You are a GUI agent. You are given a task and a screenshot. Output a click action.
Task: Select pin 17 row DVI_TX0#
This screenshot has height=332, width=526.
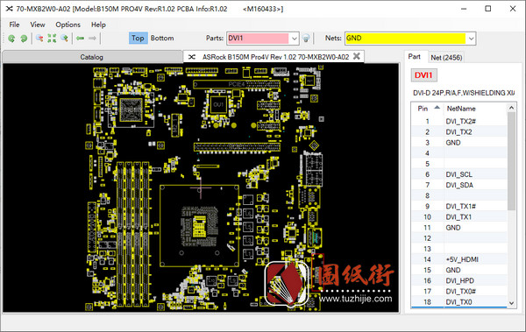click(459, 292)
